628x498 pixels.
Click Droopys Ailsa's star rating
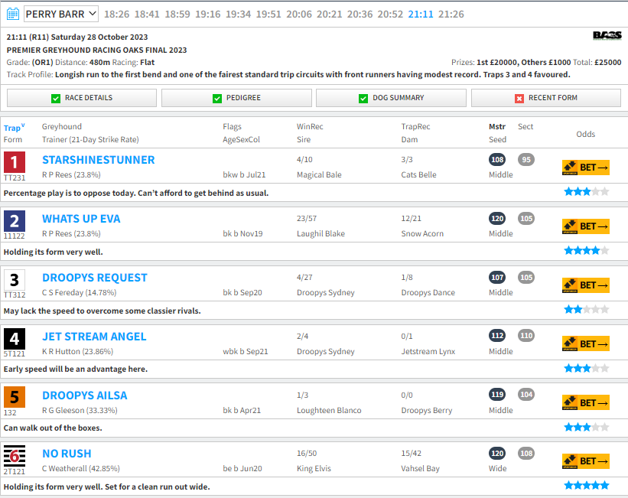(587, 427)
